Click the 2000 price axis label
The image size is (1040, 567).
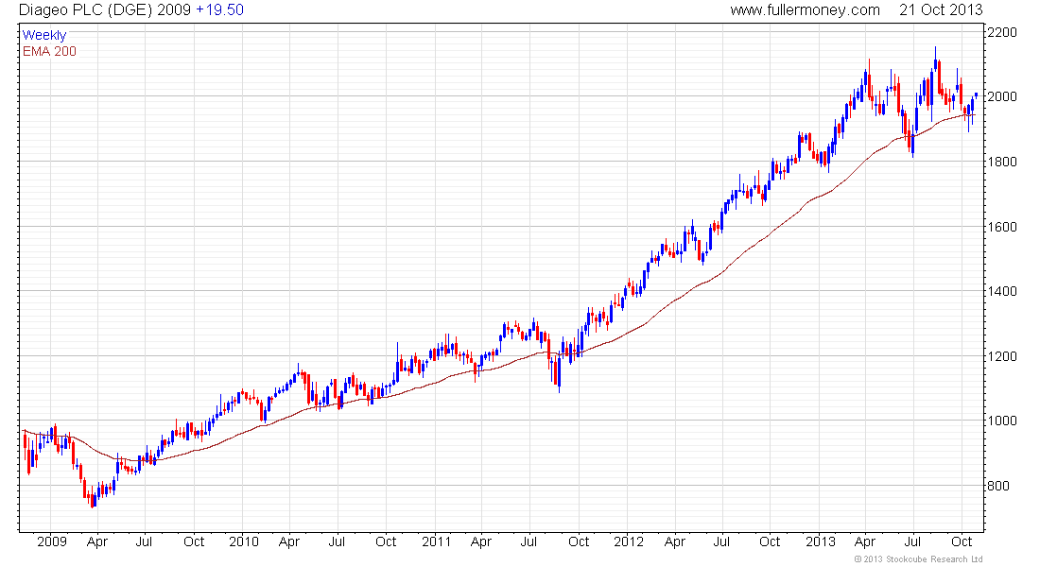[1001, 96]
